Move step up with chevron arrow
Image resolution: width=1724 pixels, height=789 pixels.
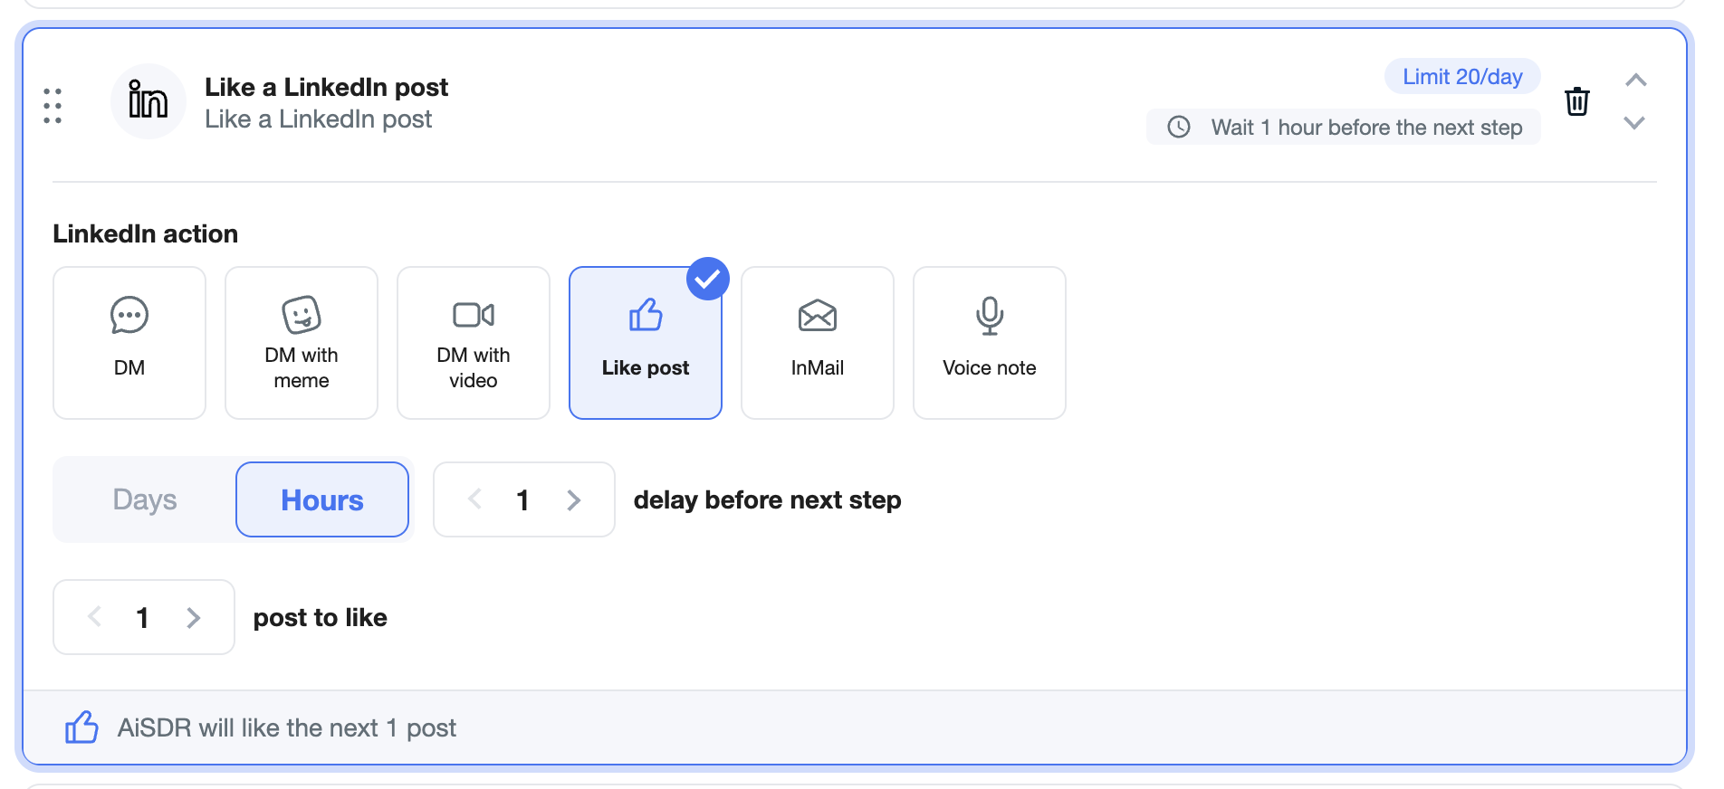coord(1635,81)
